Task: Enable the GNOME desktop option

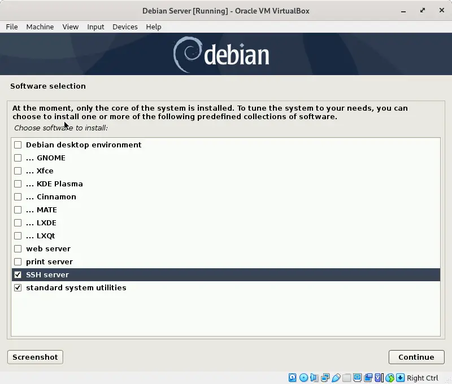Action: coord(18,158)
